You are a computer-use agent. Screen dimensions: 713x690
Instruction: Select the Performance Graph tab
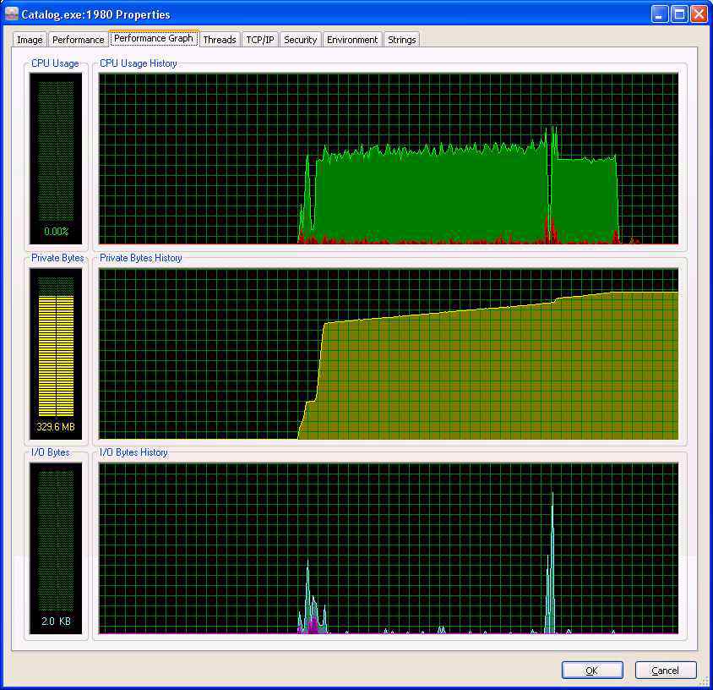pyautogui.click(x=154, y=38)
